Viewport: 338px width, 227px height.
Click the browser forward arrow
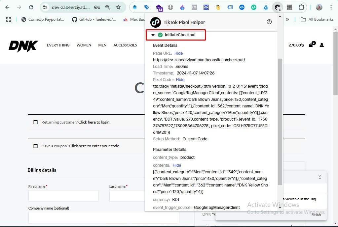click(19, 7)
